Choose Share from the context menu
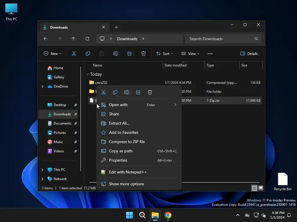297x222 pixels. (139, 114)
